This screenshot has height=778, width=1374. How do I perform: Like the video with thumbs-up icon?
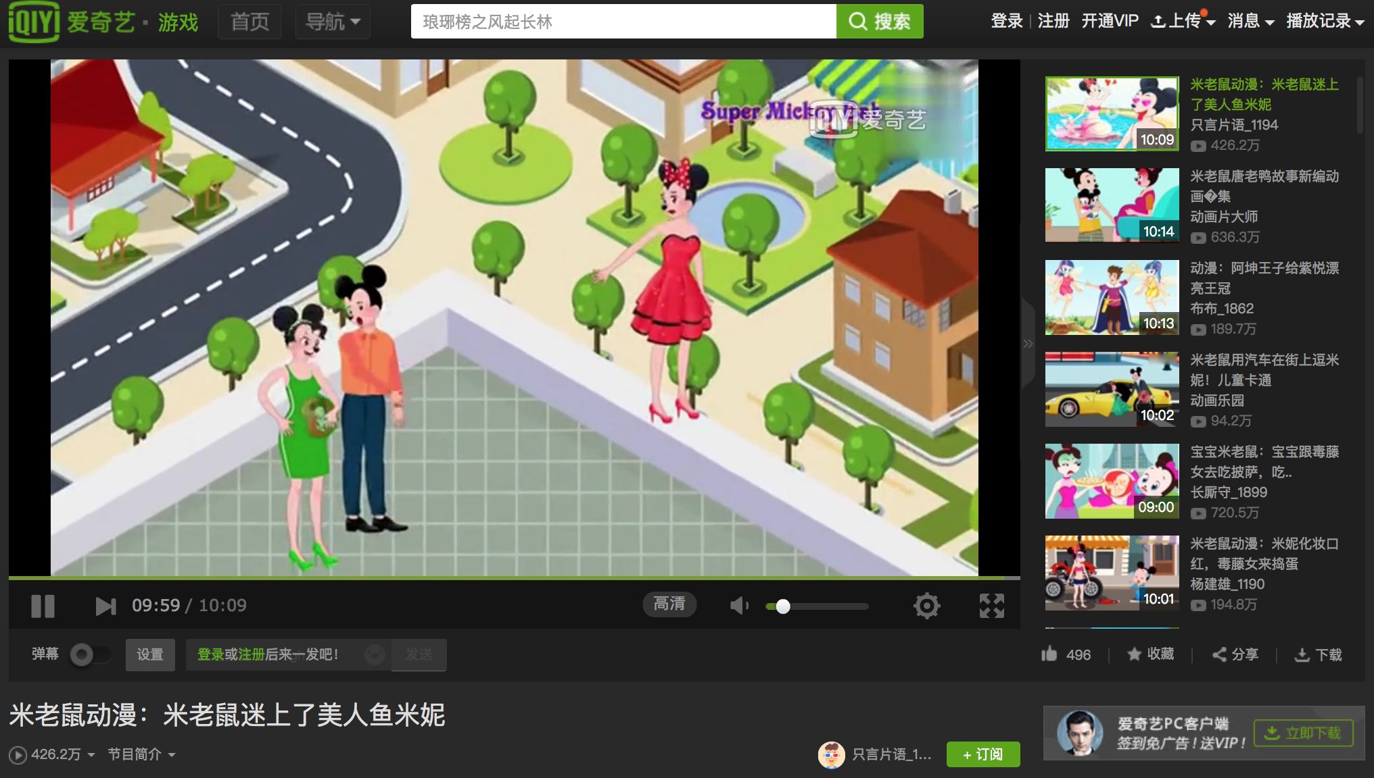[1049, 654]
